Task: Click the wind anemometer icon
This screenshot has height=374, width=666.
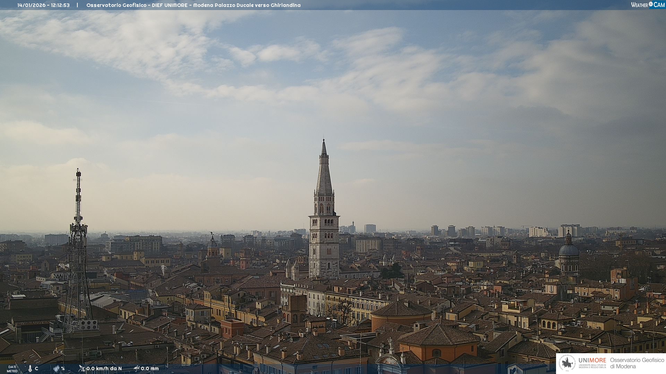Action: click(x=82, y=368)
